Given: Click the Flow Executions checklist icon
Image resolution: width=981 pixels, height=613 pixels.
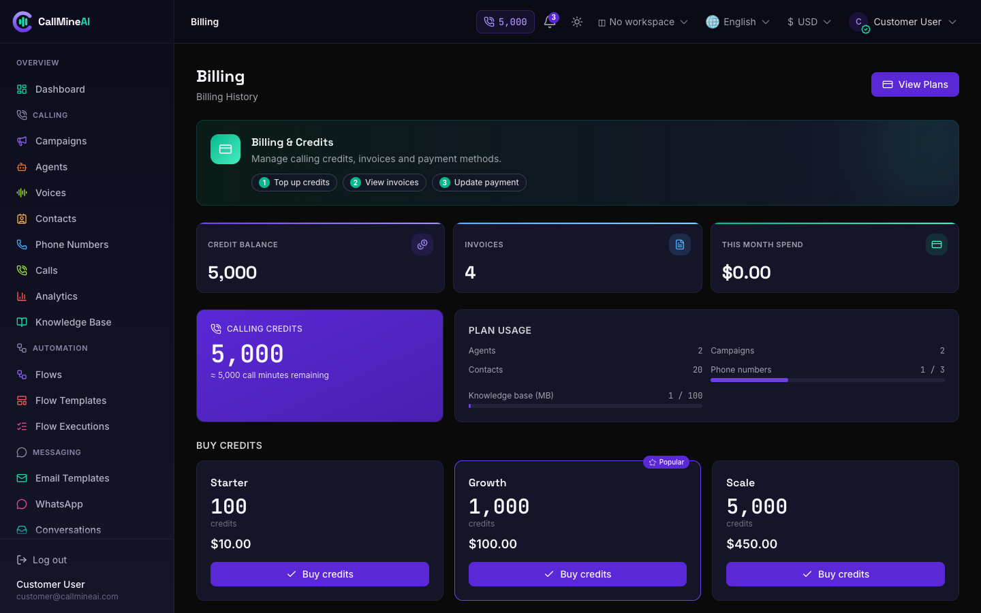Looking at the screenshot, I should coord(22,426).
